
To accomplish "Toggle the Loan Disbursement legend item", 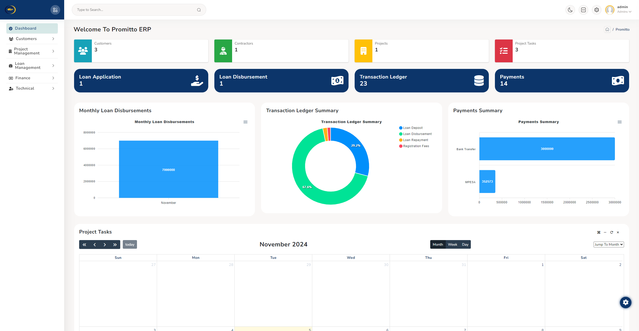I will [x=416, y=134].
